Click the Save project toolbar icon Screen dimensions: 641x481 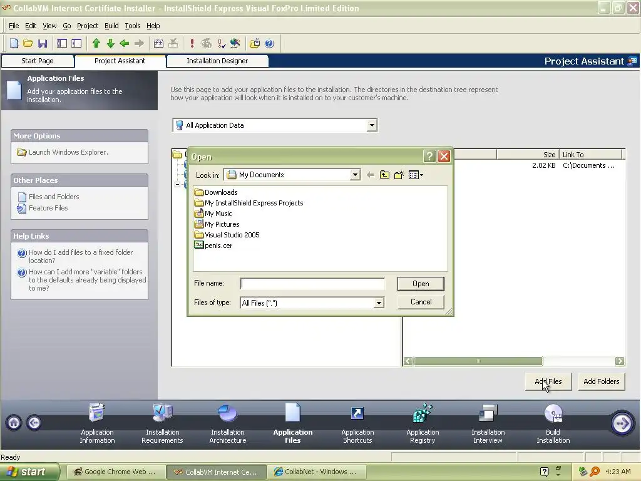coord(43,43)
